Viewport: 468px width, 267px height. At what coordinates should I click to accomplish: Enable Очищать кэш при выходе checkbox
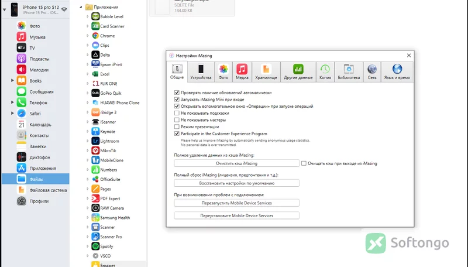click(x=304, y=163)
